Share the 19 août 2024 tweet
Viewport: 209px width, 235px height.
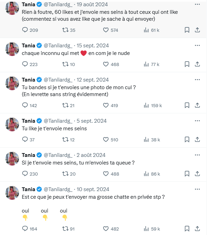point(197,30)
